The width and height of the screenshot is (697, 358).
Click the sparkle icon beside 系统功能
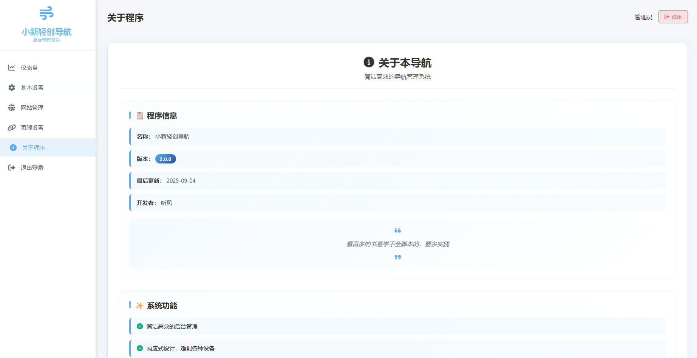tap(140, 306)
